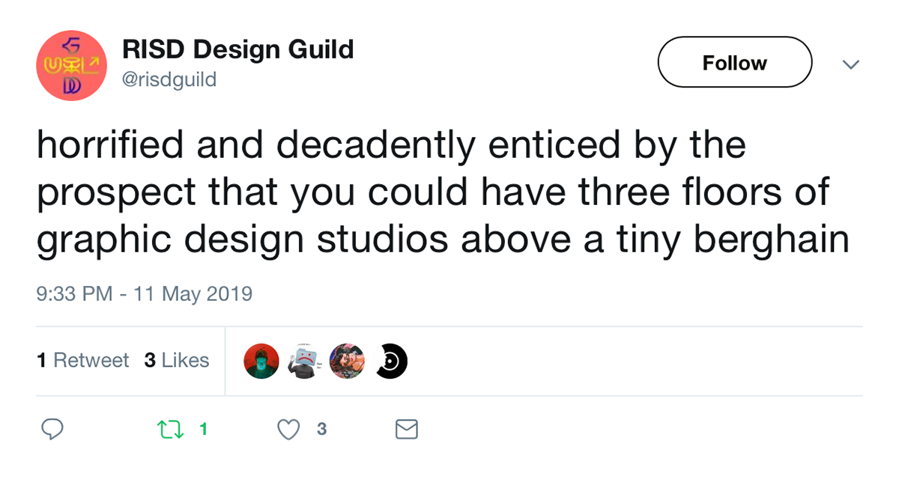View the 3 Likes list

click(x=176, y=360)
